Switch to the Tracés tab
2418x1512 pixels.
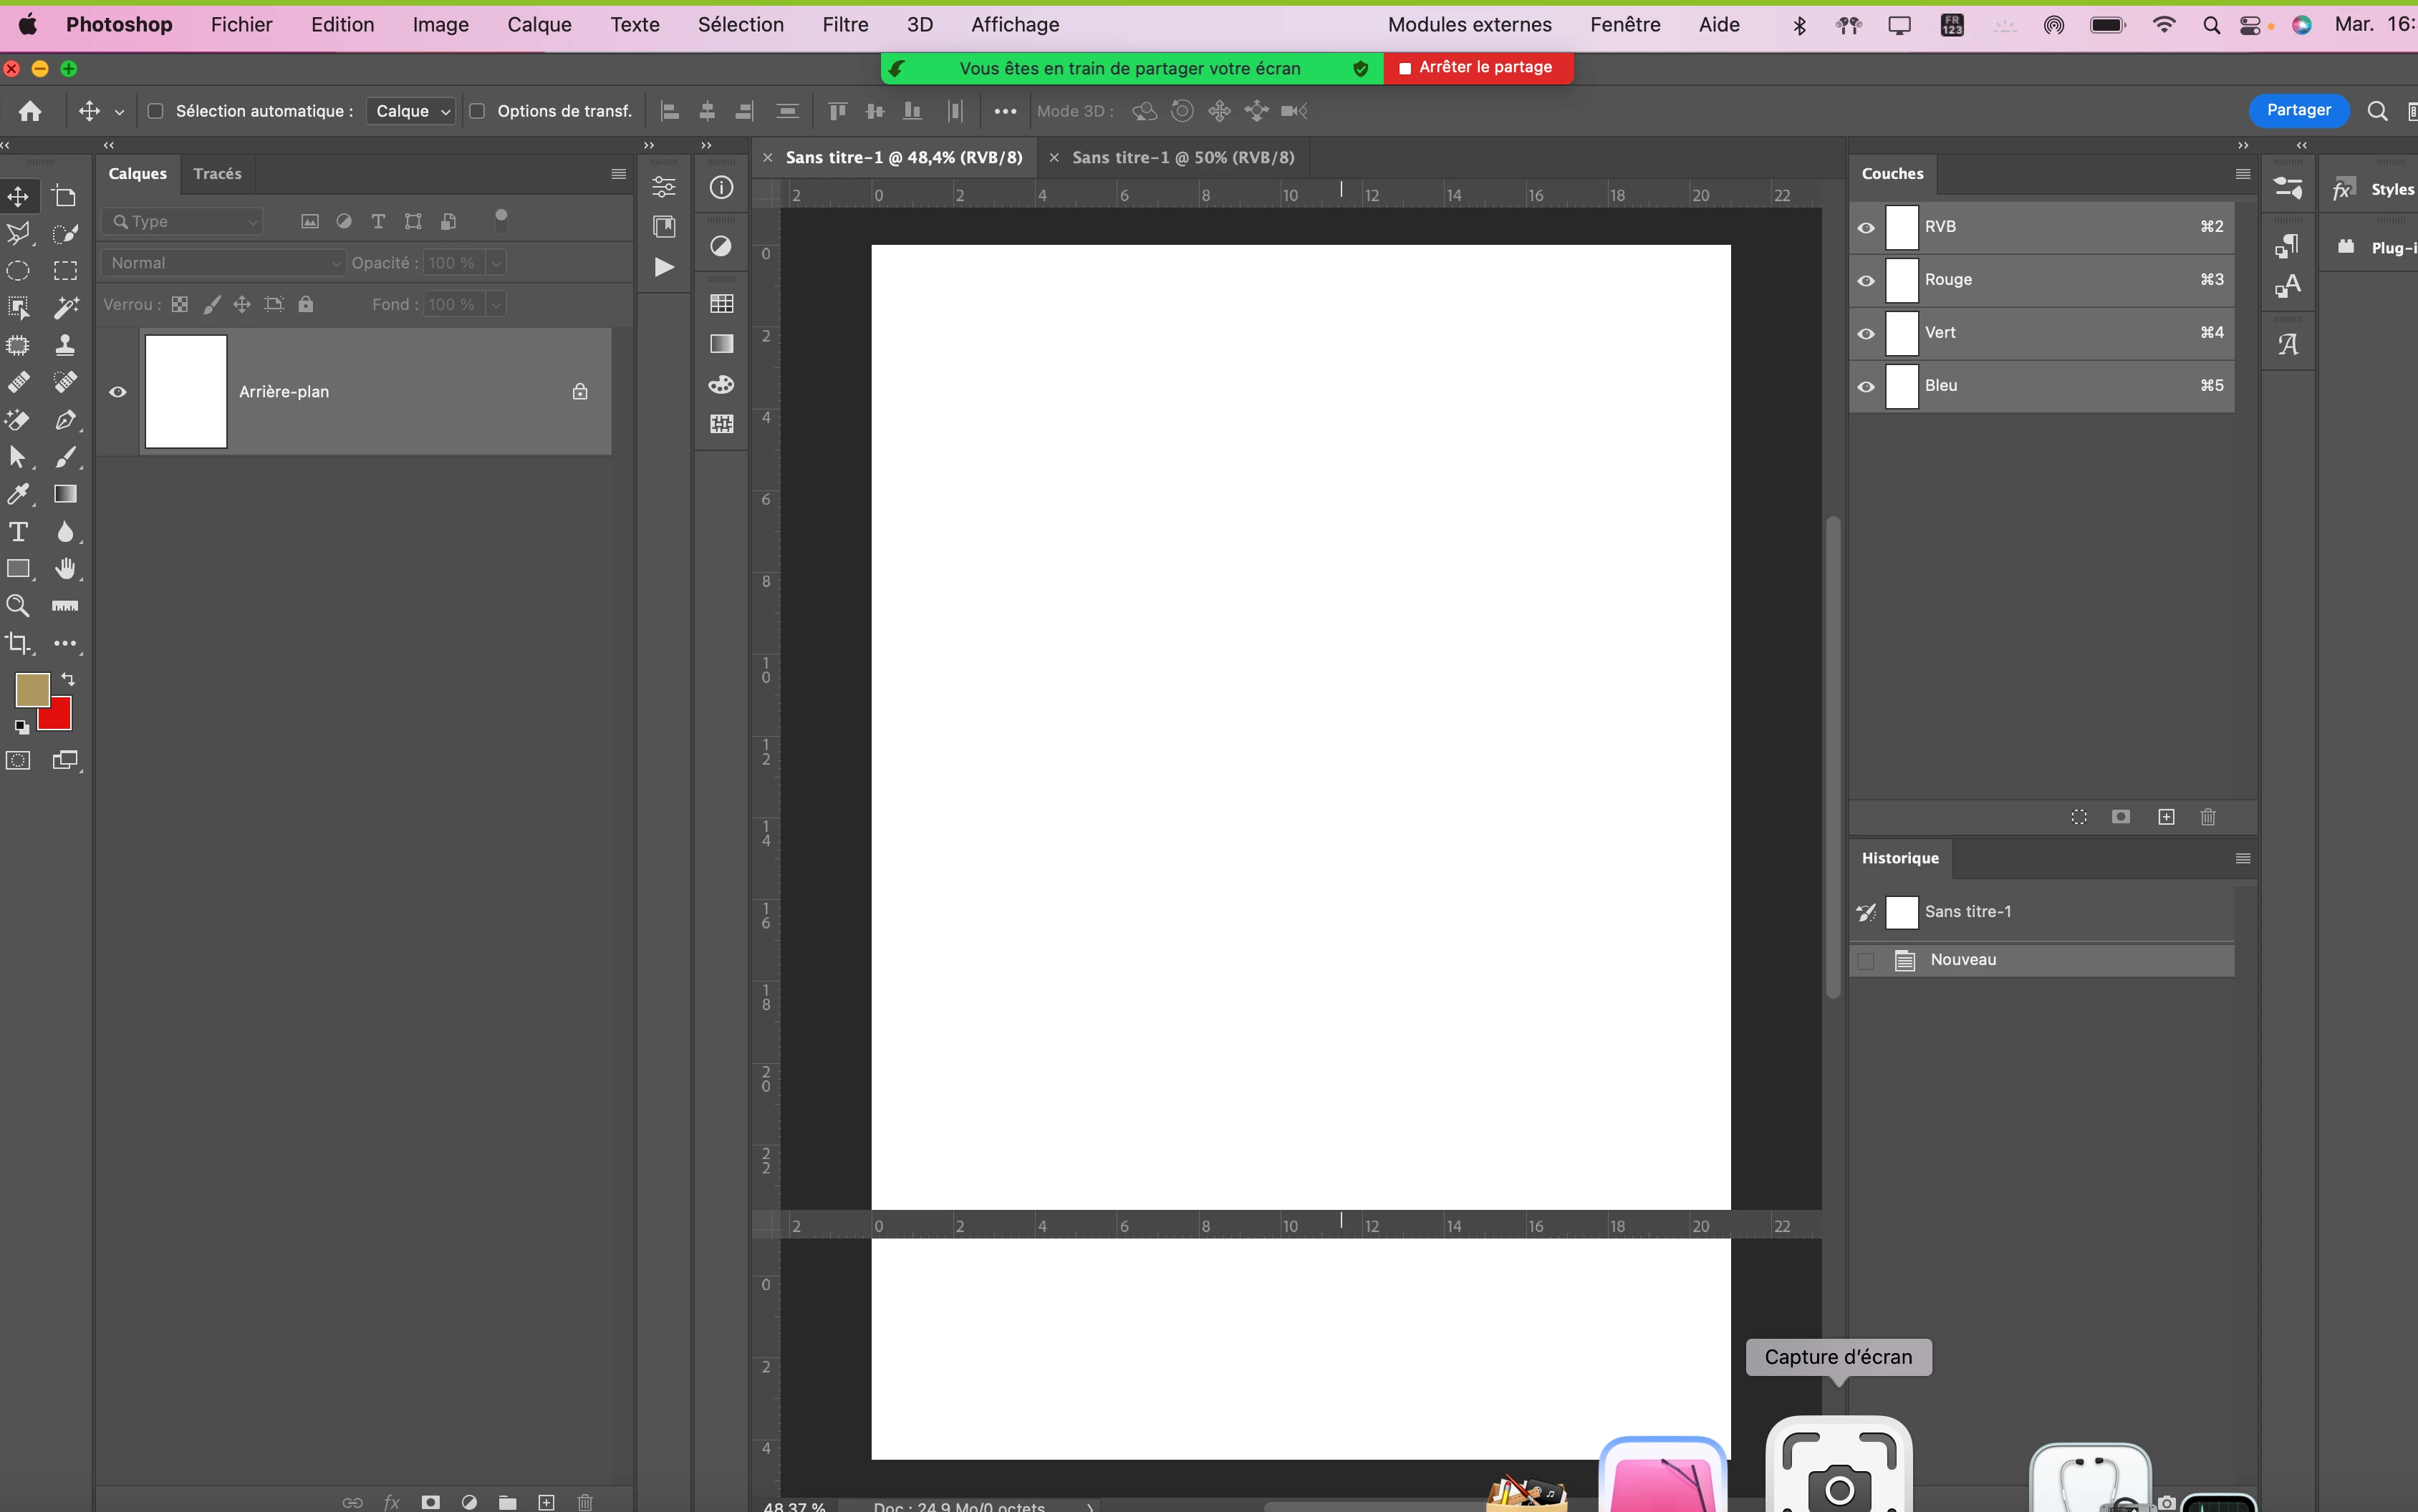pos(217,174)
